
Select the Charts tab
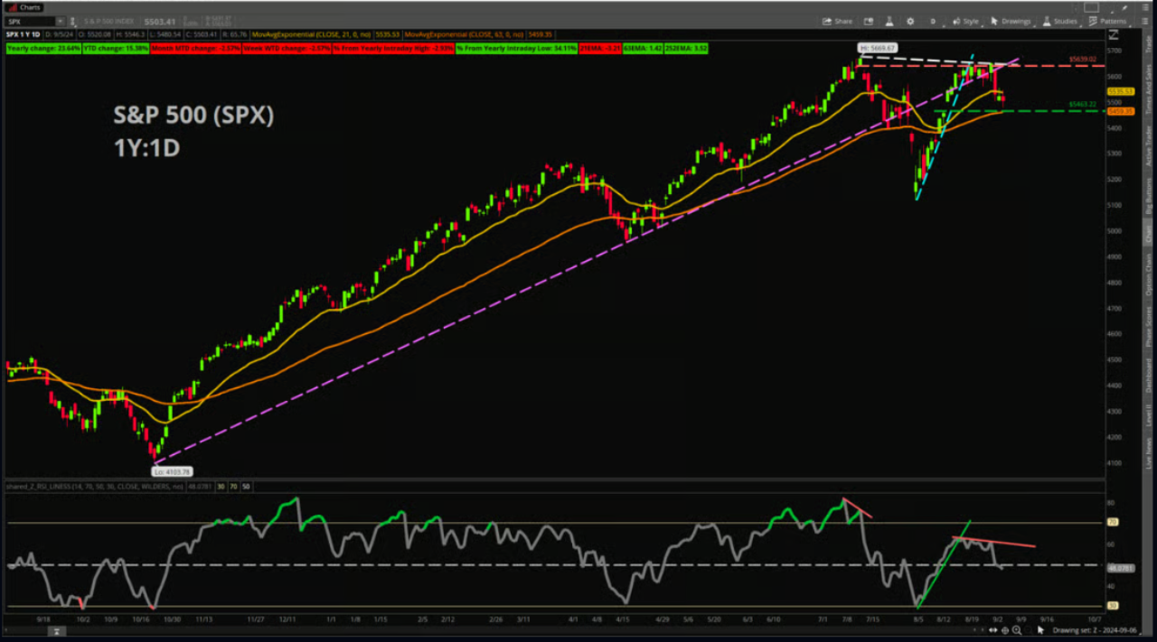pyautogui.click(x=25, y=6)
